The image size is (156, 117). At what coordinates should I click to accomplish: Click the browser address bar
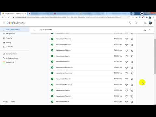[69, 17]
